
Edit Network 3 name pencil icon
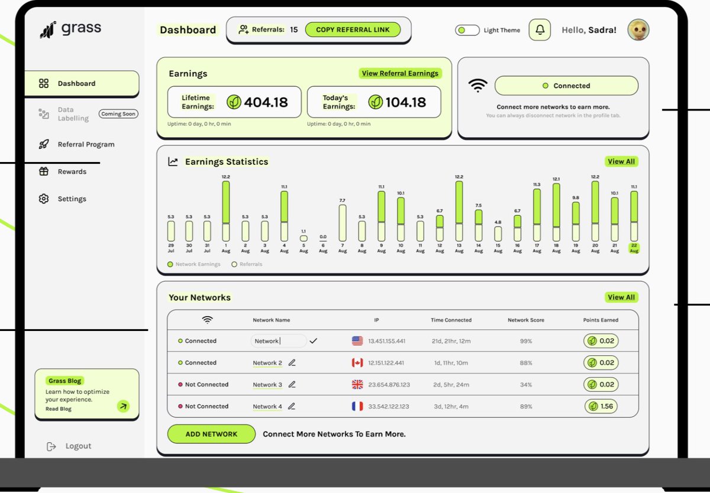(x=292, y=385)
